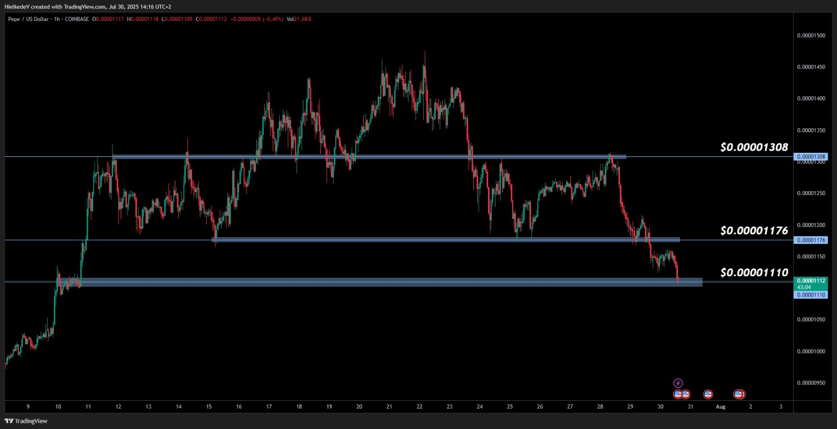Click the 0.00001400 price axis label
Image resolution: width=837 pixels, height=429 pixels.
click(x=811, y=98)
